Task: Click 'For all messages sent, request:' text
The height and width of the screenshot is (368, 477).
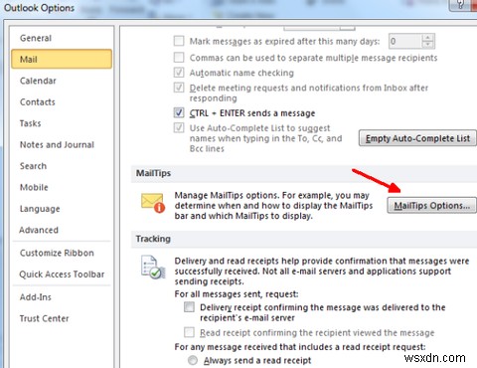Action: pos(237,294)
